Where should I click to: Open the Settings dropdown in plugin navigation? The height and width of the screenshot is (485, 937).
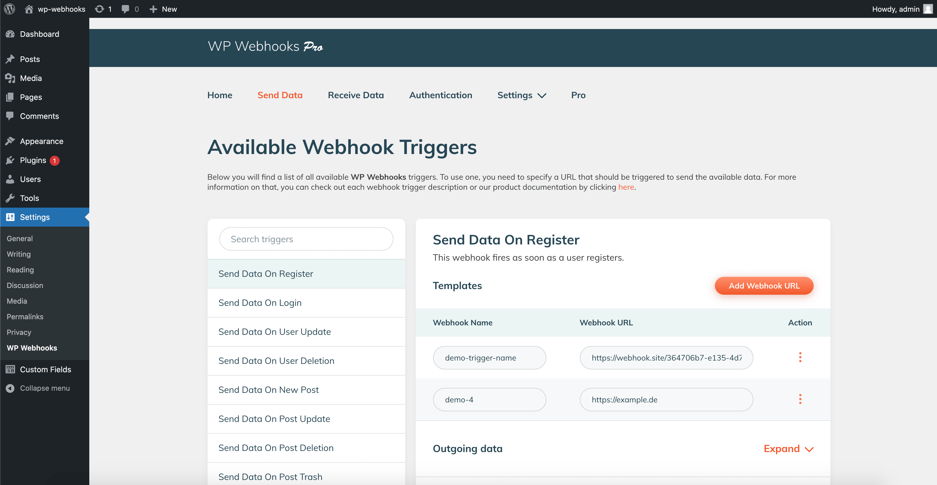(522, 95)
